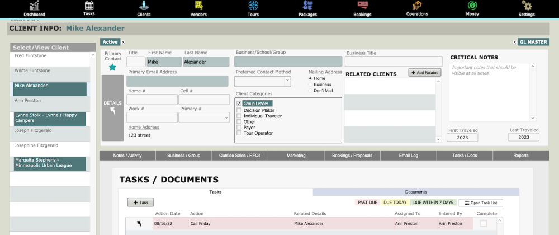Select the Don't Mail radio option

(x=310, y=91)
